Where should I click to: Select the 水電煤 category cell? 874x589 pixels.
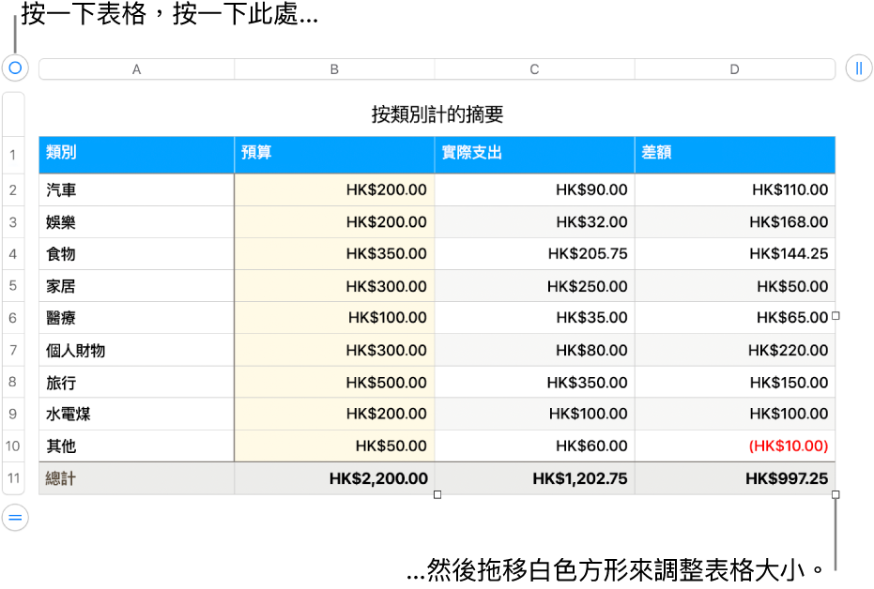(136, 414)
